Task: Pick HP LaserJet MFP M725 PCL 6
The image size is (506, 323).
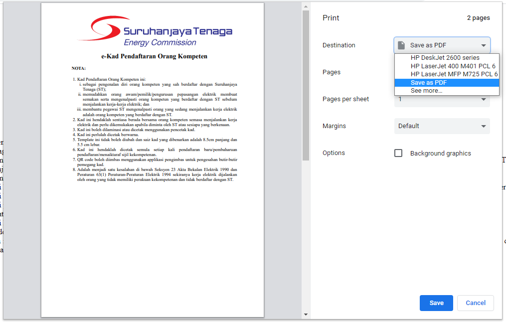Action: tap(447, 74)
